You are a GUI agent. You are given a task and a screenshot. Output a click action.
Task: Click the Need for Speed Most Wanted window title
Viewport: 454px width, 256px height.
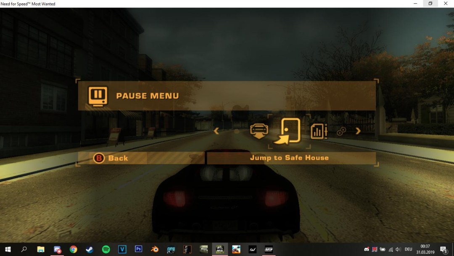(x=28, y=4)
